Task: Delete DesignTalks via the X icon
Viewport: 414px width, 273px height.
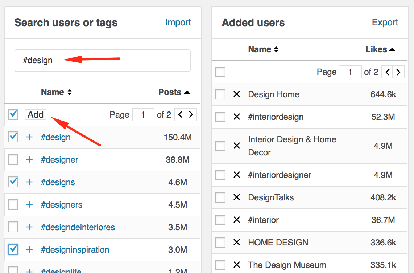Action: 237,197
